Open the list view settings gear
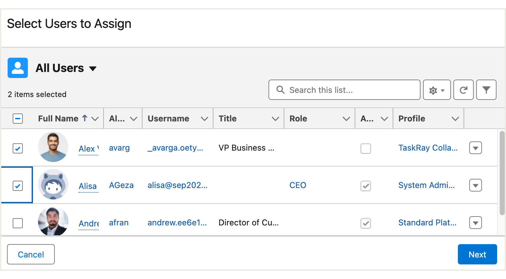The height and width of the screenshot is (279, 506). pos(437,90)
